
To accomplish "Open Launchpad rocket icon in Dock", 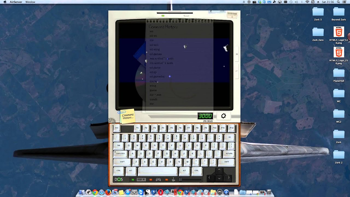I will 88,192.
